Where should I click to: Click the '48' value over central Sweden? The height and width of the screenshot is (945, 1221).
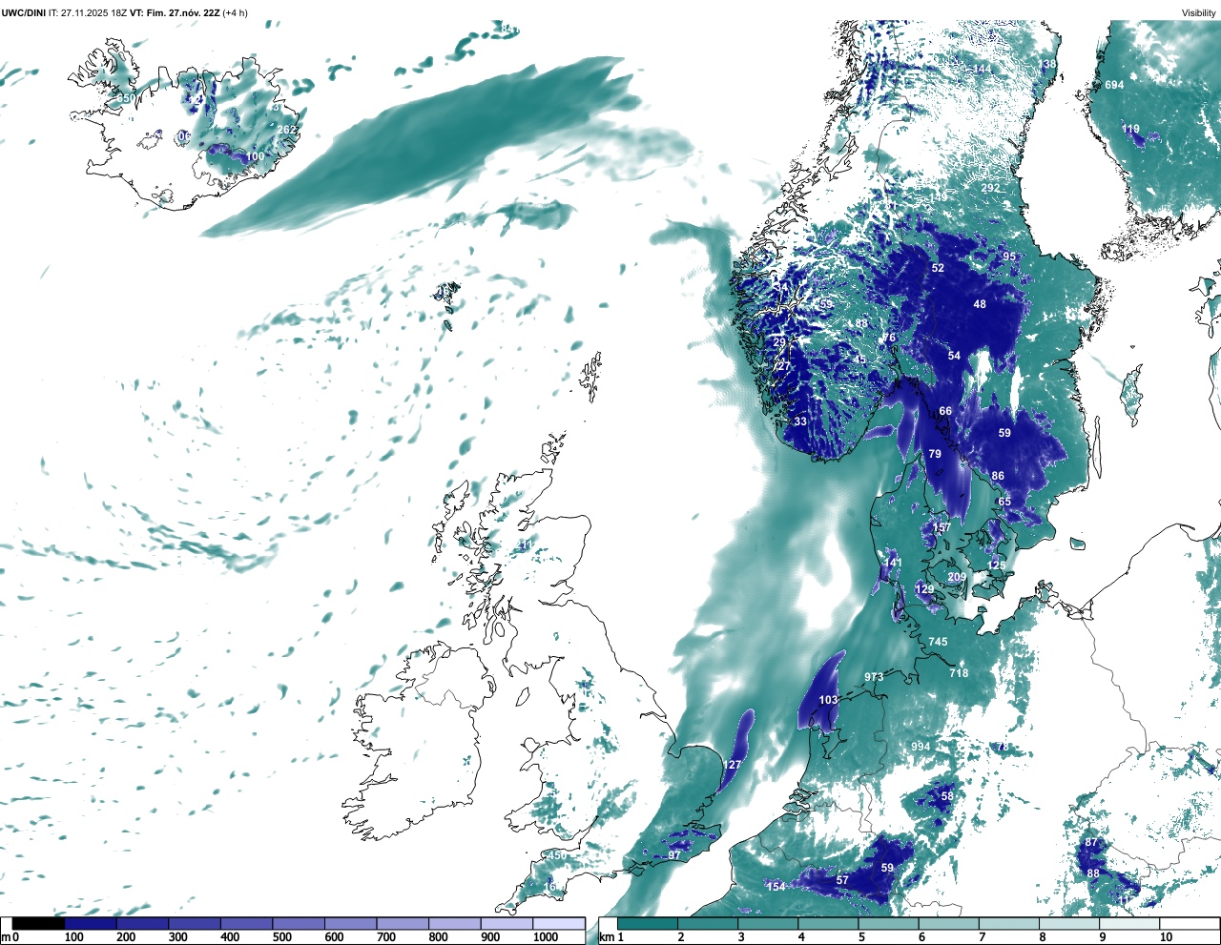[980, 304]
